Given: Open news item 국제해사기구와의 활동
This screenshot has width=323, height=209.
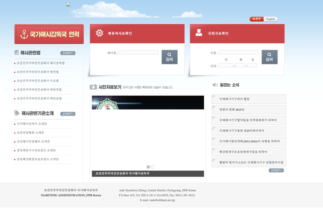Looking at the screenshot, I should pyautogui.click(x=249, y=99).
